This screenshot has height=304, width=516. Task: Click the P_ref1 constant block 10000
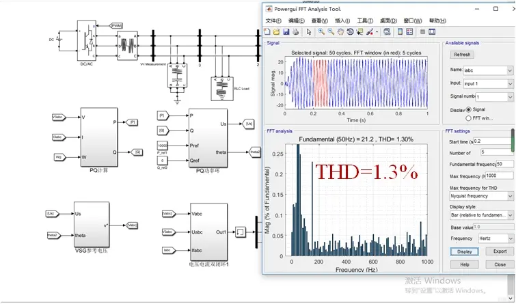tap(162, 146)
